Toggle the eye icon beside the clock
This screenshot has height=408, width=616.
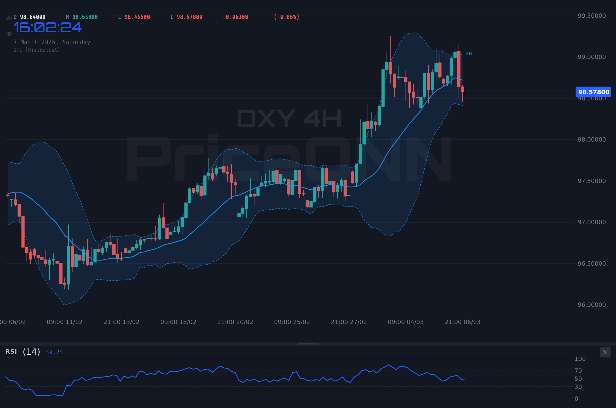coord(9,34)
